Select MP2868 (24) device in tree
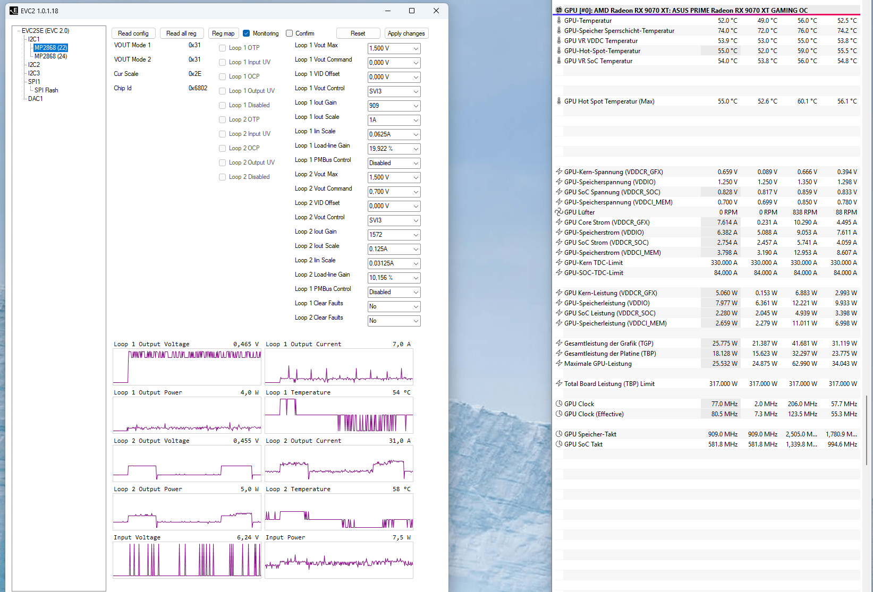Viewport: 873px width, 592px height. 51,56
